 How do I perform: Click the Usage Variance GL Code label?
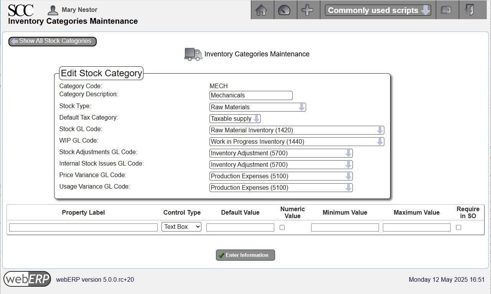(x=95, y=187)
